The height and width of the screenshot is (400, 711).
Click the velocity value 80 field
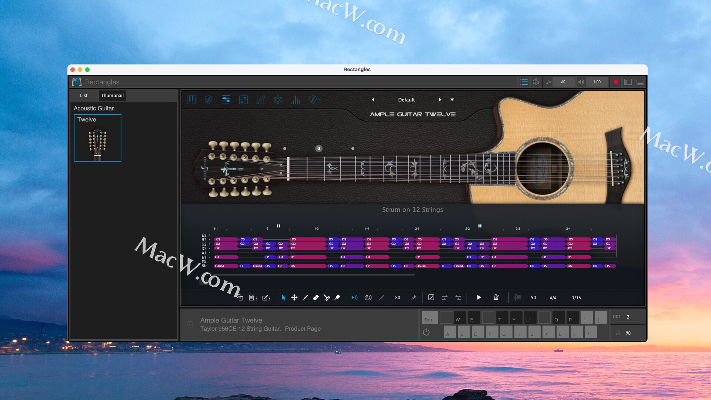point(397,297)
